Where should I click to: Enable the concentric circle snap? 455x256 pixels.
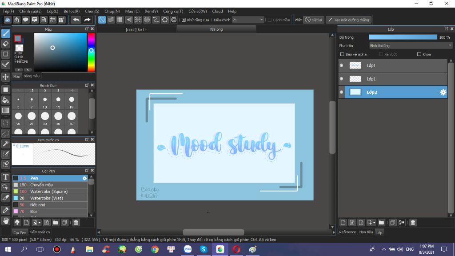click(147, 20)
